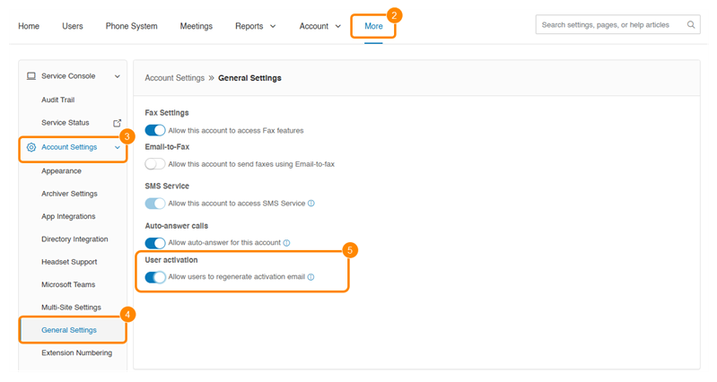Click the Auto-answer calls heading
Image resolution: width=717 pixels, height=382 pixels.
(177, 226)
